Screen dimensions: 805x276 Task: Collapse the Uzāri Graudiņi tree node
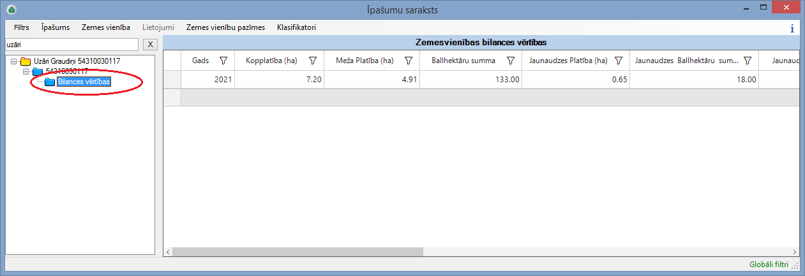pos(13,61)
